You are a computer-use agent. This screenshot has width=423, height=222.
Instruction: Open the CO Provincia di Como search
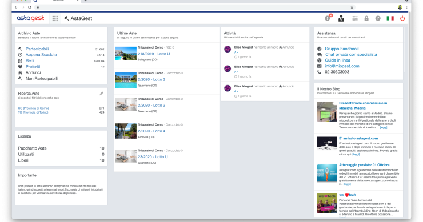click(33, 108)
